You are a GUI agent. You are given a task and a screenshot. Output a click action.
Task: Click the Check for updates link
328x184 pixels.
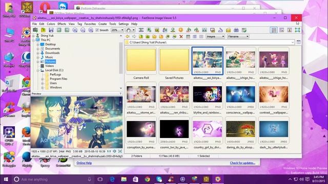[242, 163]
